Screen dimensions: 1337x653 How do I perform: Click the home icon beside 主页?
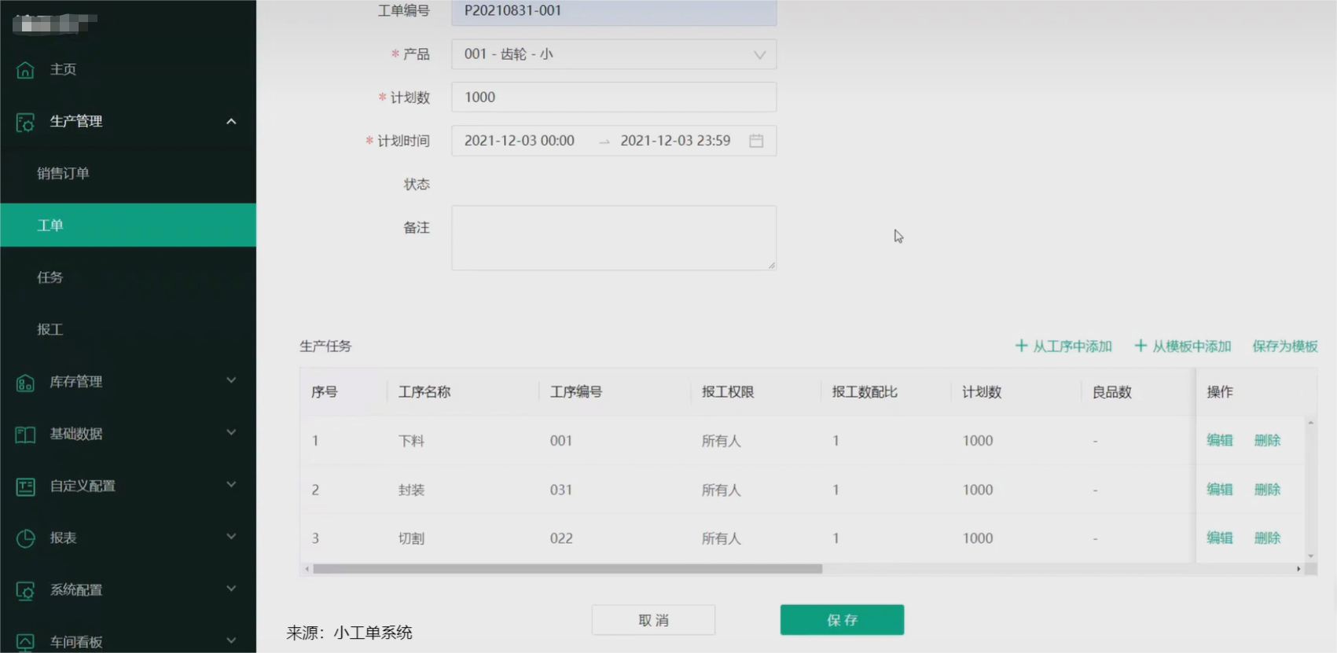pos(25,70)
